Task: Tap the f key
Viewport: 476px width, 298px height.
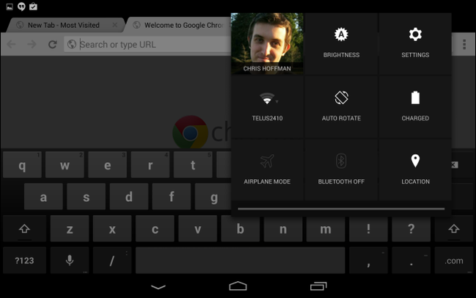Action: click(172, 197)
